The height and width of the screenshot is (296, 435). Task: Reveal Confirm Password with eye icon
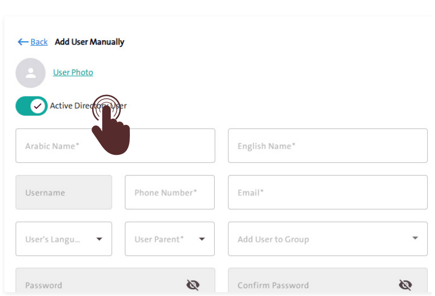(405, 285)
